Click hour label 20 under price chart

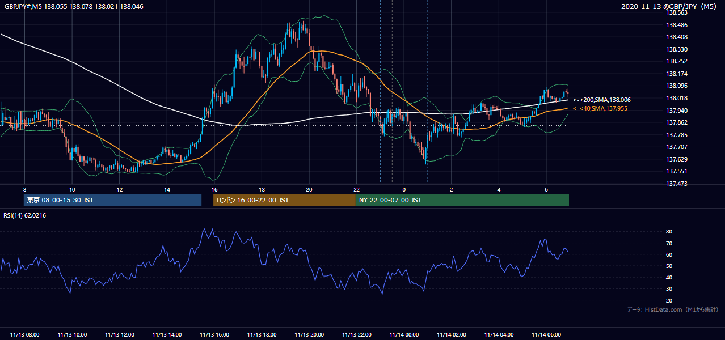tap(309, 189)
